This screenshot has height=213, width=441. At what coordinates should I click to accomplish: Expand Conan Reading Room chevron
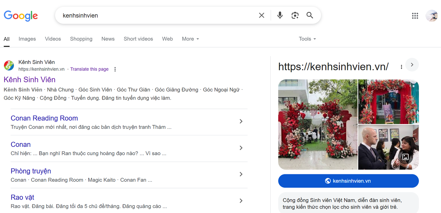(241, 121)
